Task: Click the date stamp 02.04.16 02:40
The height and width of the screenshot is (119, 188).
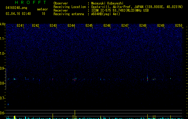Action: (18, 14)
